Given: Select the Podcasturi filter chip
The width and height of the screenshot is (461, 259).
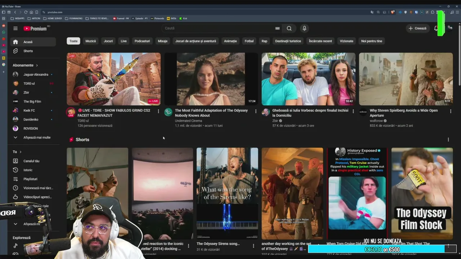Looking at the screenshot, I should [142, 41].
